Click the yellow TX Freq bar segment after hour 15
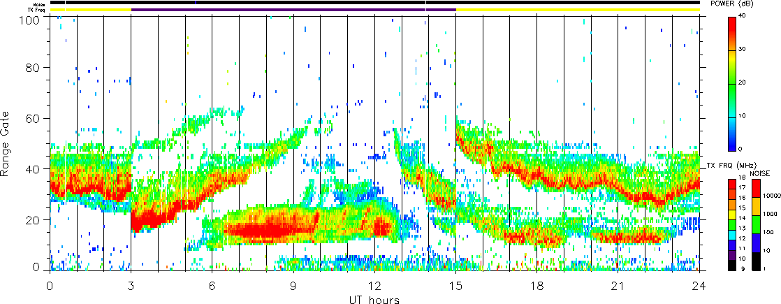Image resolution: width=781 pixels, height=304 pixels. point(578,10)
